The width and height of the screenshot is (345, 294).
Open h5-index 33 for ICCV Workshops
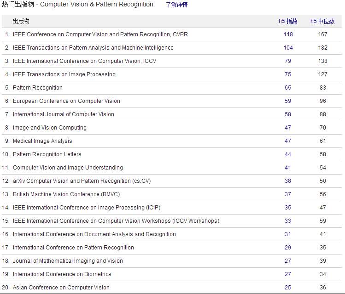288,221
